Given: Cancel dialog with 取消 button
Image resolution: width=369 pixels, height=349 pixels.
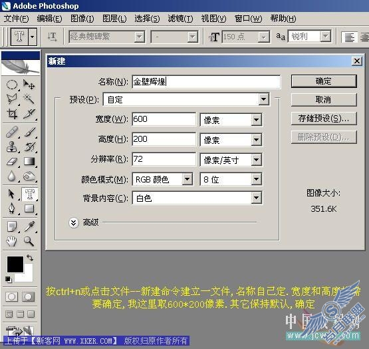Looking at the screenshot, I should click(324, 99).
